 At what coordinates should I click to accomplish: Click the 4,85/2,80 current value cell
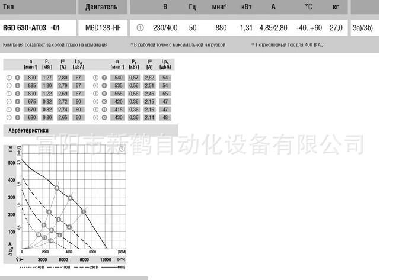click(x=273, y=28)
